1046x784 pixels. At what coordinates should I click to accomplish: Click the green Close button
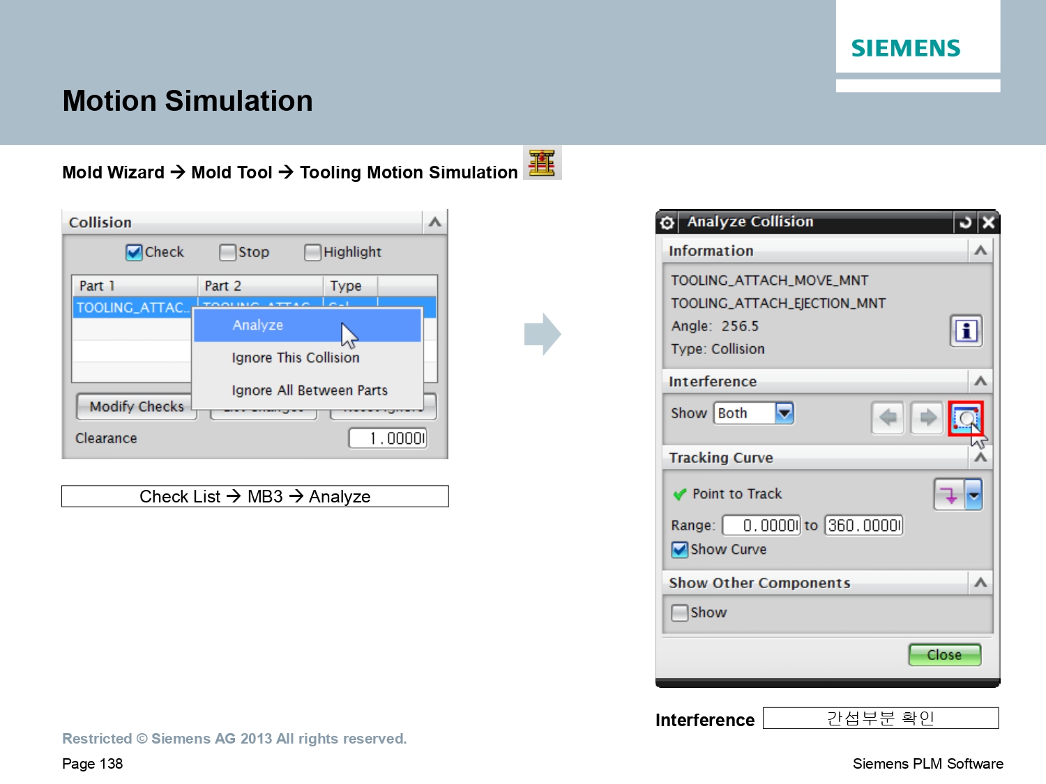(944, 655)
